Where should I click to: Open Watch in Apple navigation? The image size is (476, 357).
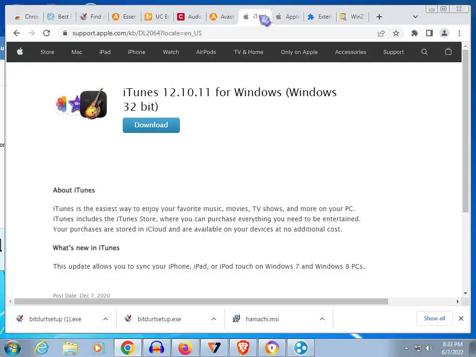point(171,52)
